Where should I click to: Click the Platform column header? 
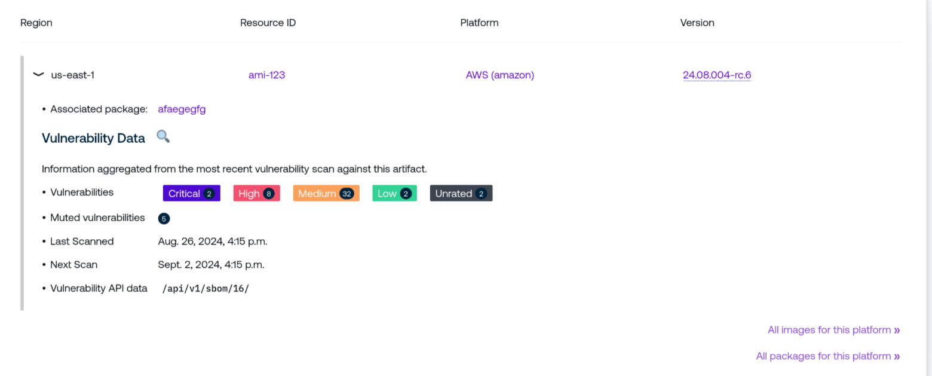[x=479, y=23]
